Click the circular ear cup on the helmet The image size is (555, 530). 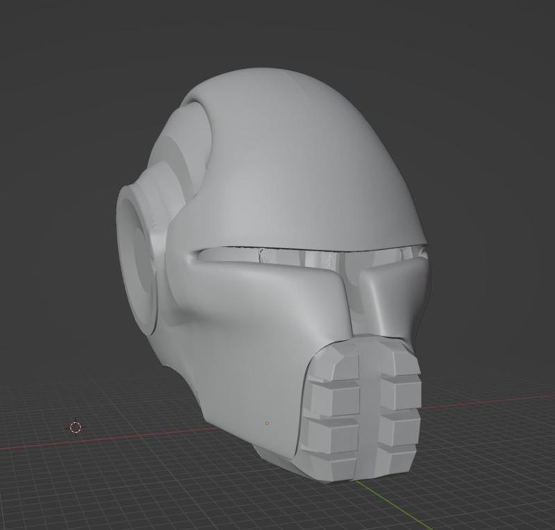coord(142,264)
